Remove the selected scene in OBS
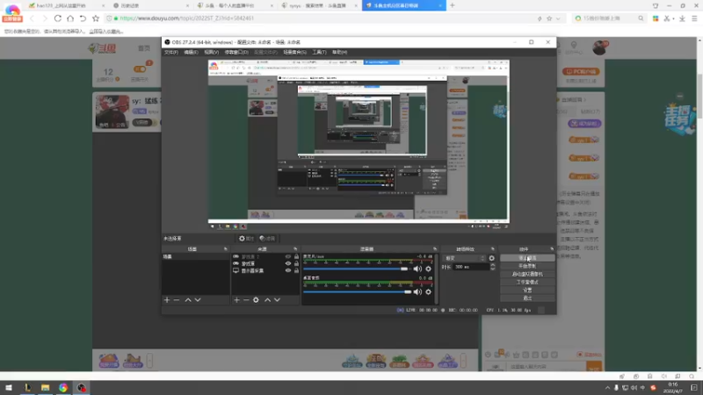The image size is (703, 395). click(x=177, y=300)
